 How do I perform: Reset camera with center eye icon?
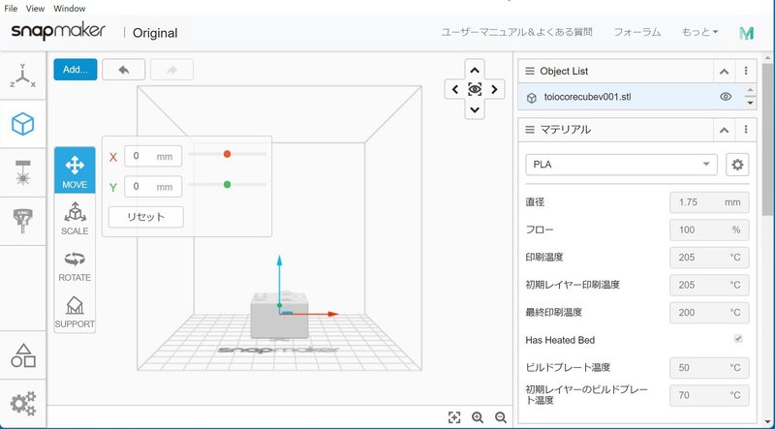[475, 89]
